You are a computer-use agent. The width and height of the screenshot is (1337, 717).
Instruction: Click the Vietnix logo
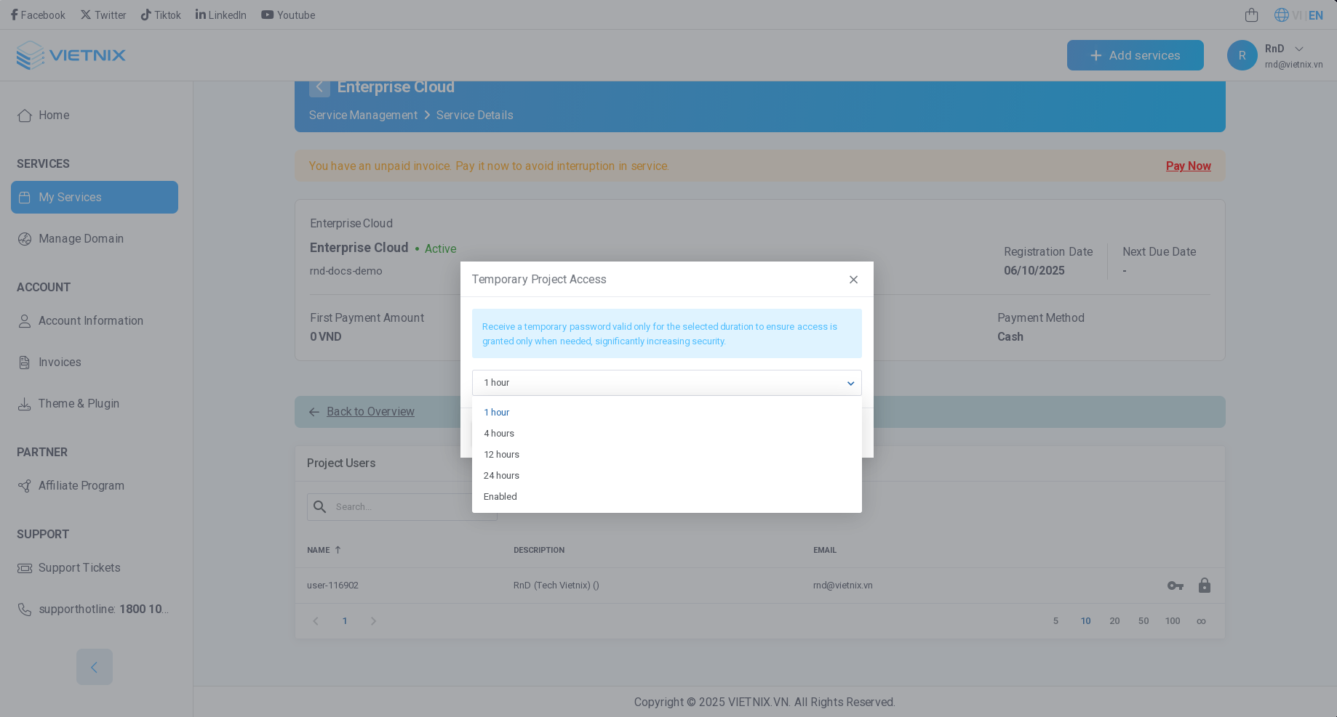coord(71,54)
